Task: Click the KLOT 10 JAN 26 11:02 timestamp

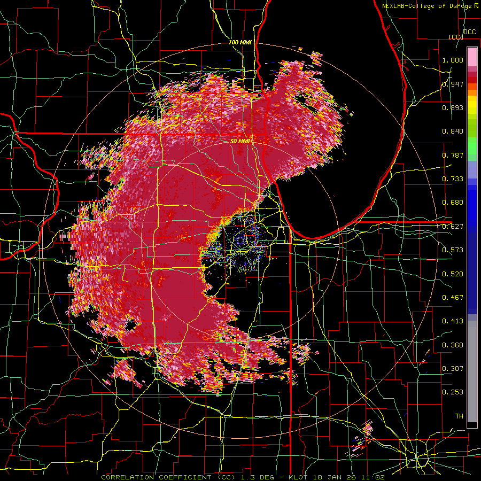Action: tap(337, 477)
